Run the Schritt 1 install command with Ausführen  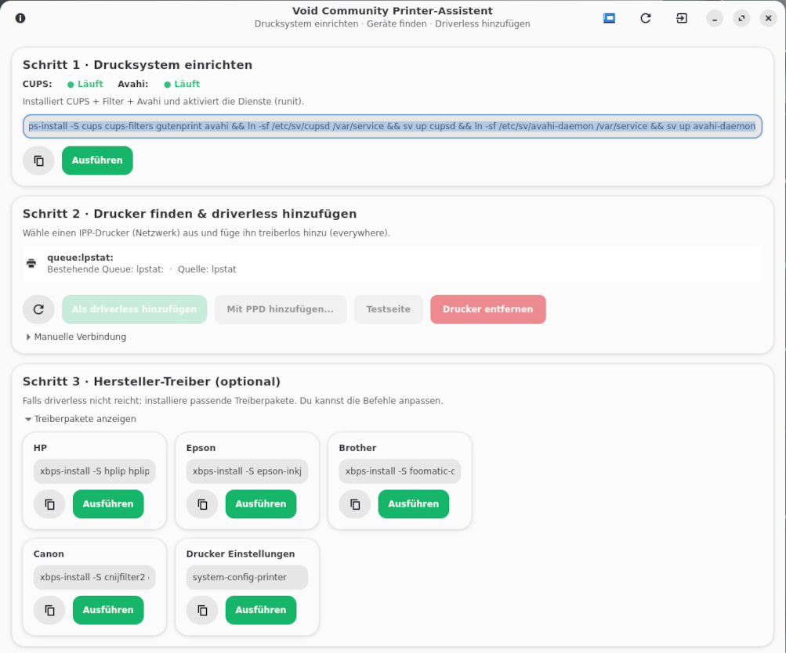[97, 161]
